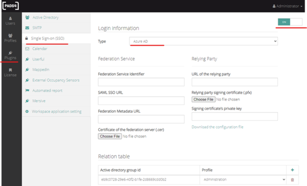The height and width of the screenshot is (186, 307).
Task: Focus the Signing certificate's private key field
Action: pos(235,116)
